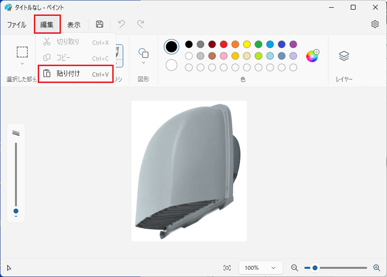
Task: Choose 貼り付け (Paste) from edit menu
Action: 76,74
